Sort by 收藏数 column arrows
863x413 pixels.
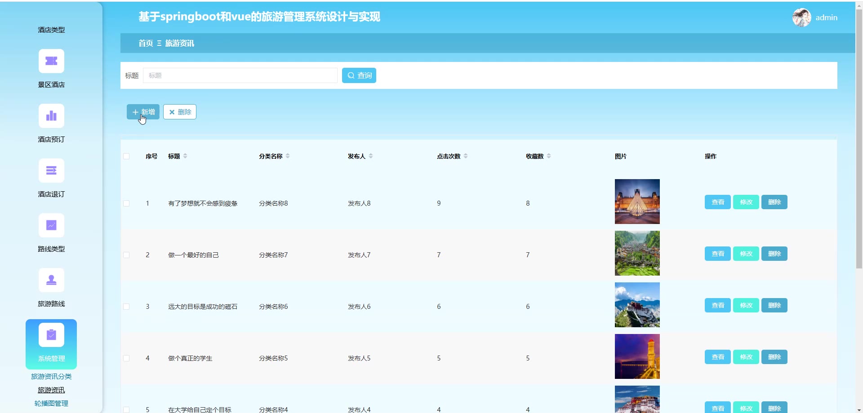click(549, 156)
